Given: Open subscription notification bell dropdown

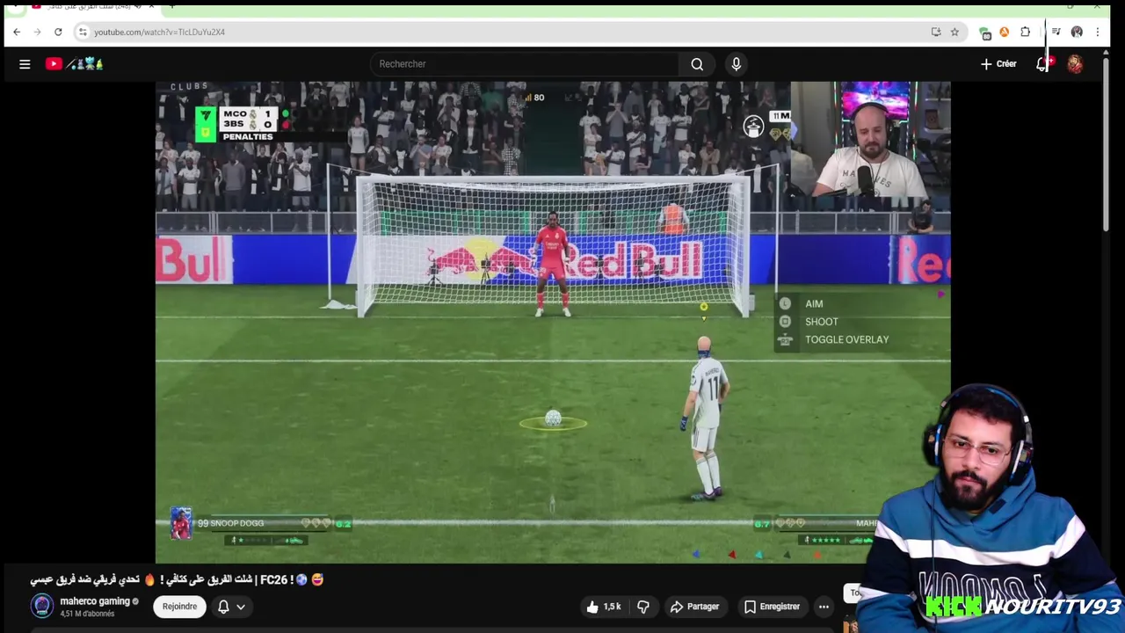Looking at the screenshot, I should coord(231,607).
